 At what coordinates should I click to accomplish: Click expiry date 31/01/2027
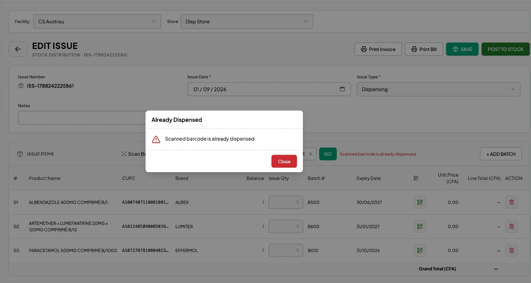368,227
